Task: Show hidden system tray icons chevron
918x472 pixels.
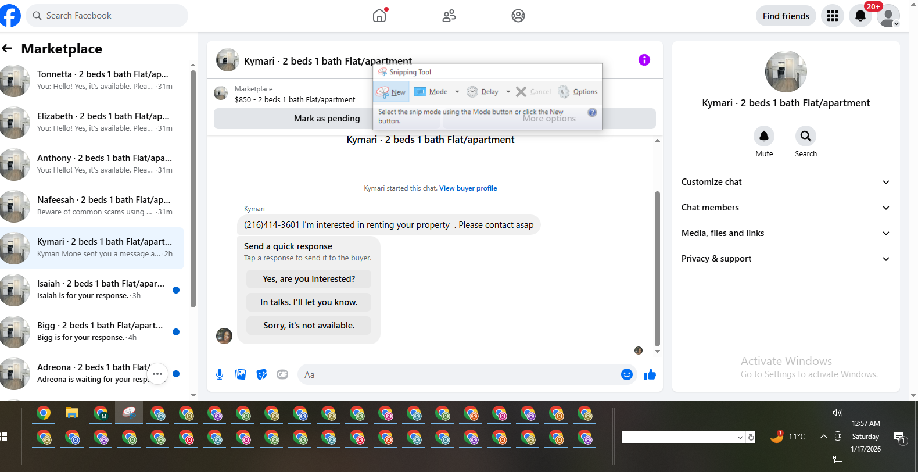Action: click(x=823, y=437)
